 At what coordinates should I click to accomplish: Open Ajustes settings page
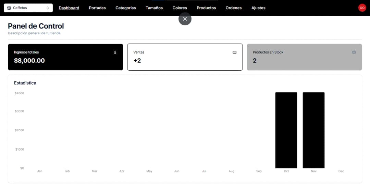click(258, 8)
